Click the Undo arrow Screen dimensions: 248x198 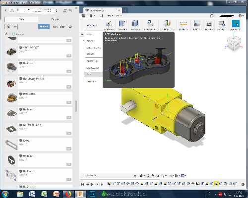pyautogui.click(x=109, y=16)
